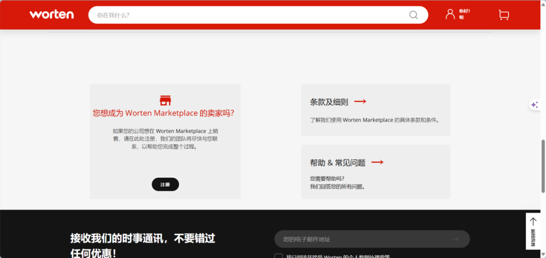Open the 条款及细则 link
The image size is (546, 258).
tap(329, 102)
